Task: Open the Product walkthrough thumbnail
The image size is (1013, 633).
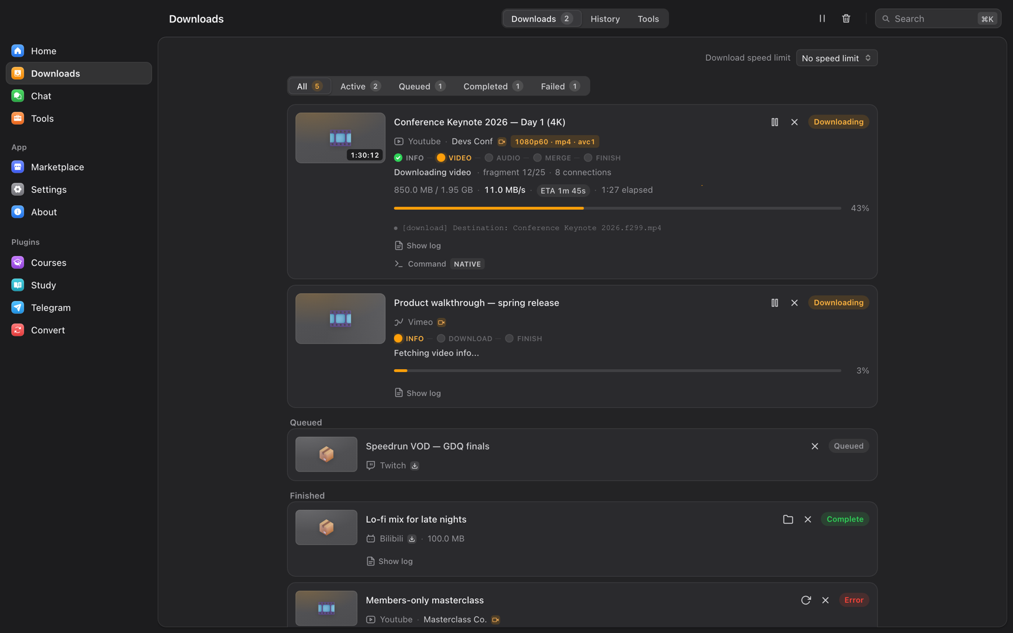Action: pos(340,318)
